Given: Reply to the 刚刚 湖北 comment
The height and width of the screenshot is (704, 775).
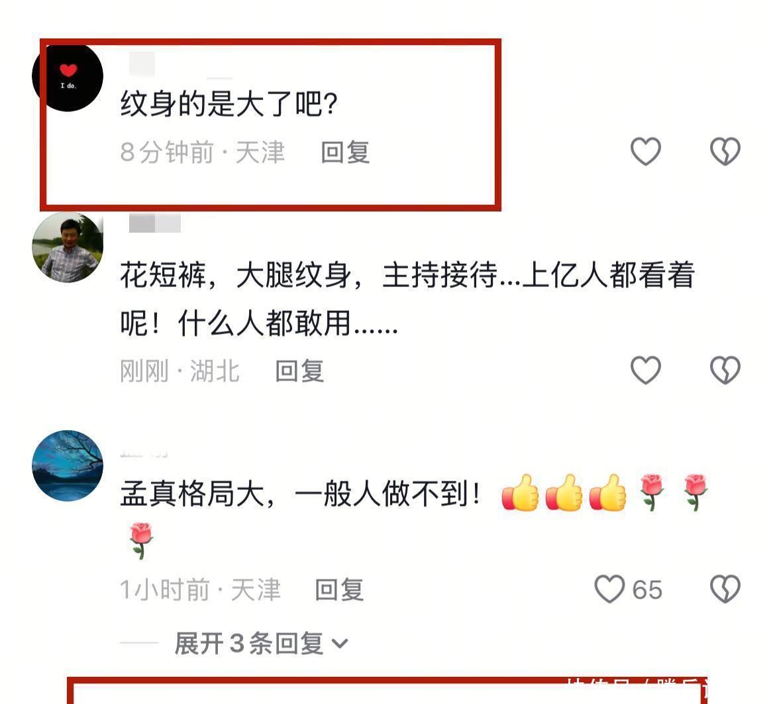Looking at the screenshot, I should pyautogui.click(x=299, y=371).
